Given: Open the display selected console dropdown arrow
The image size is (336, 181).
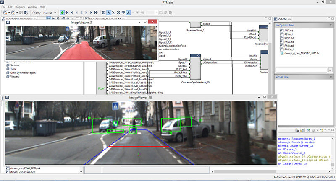Looking at the screenshot, I should [x=317, y=130].
